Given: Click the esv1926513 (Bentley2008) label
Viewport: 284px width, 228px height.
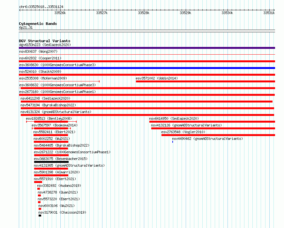Looking at the screenshot, I should click(x=49, y=118).
